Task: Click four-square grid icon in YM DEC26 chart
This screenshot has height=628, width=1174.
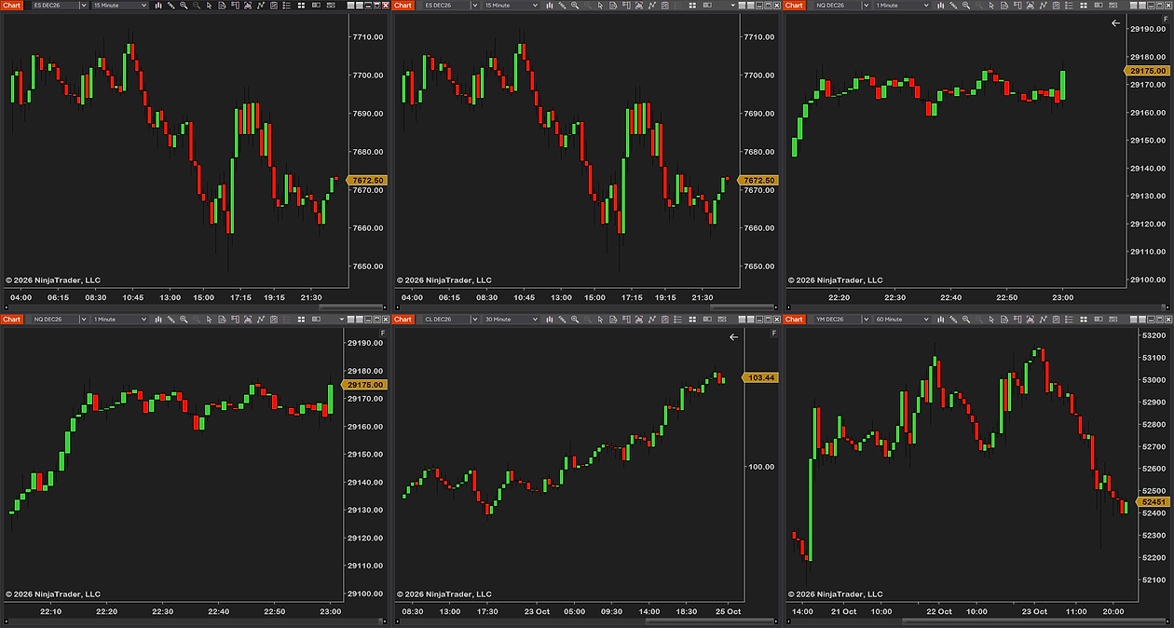Action: coord(1083,319)
